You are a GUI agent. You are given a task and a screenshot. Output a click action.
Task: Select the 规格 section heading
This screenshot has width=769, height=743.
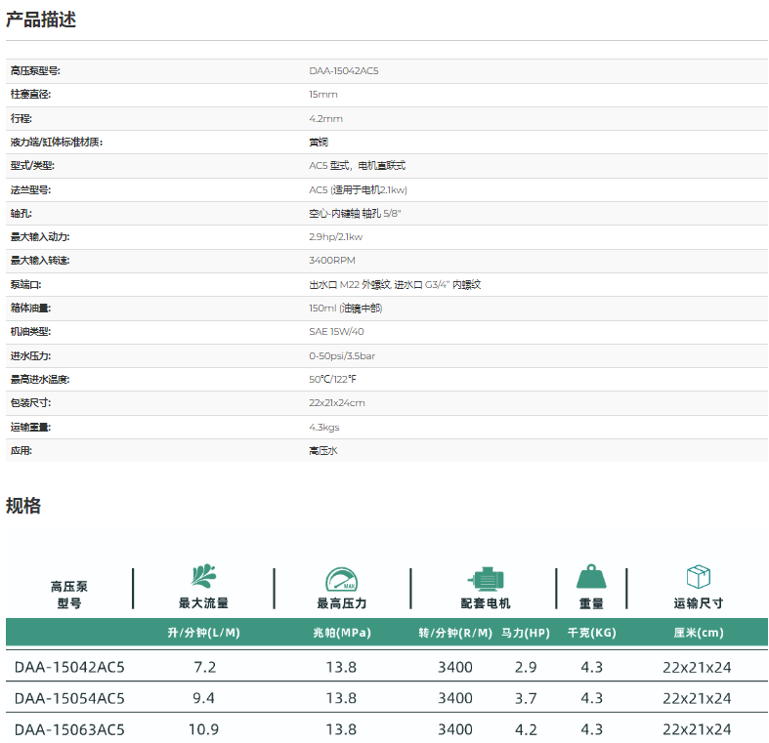point(23,505)
